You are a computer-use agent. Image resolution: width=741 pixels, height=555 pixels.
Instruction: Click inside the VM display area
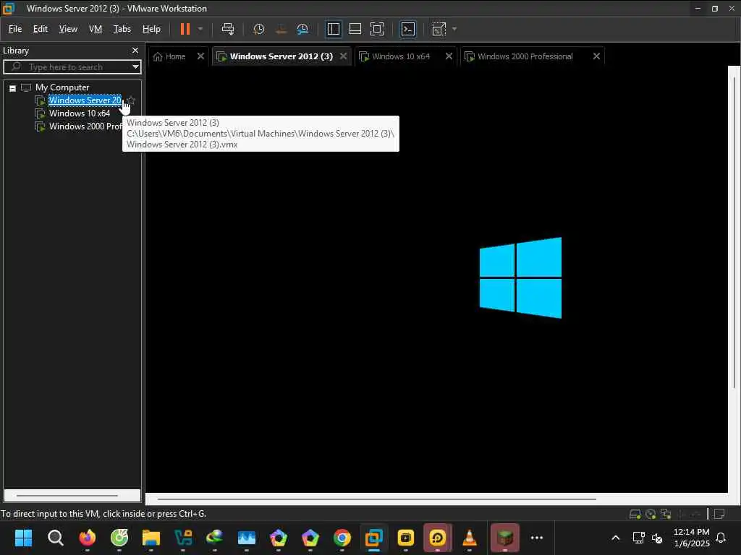(x=436, y=278)
